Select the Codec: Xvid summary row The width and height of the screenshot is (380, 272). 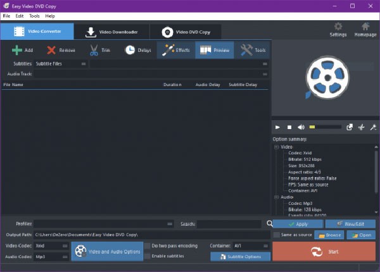300,153
